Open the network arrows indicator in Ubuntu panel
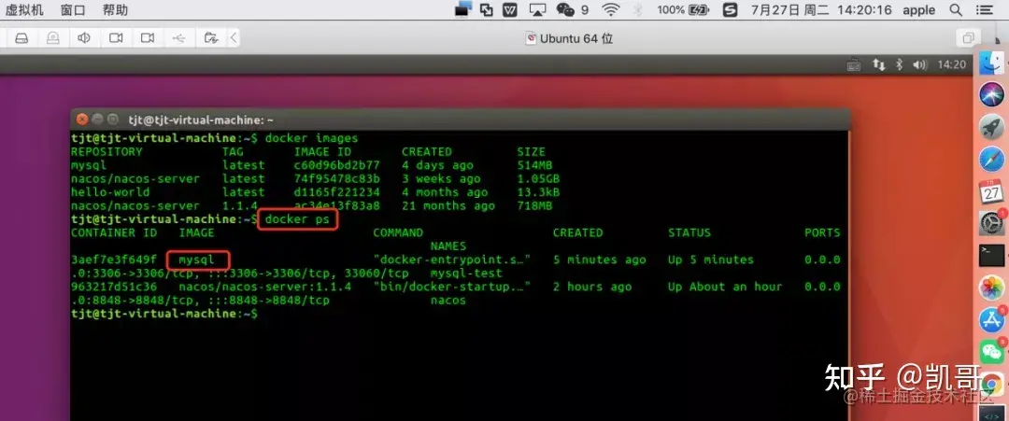This screenshot has height=421, width=1009. (878, 64)
